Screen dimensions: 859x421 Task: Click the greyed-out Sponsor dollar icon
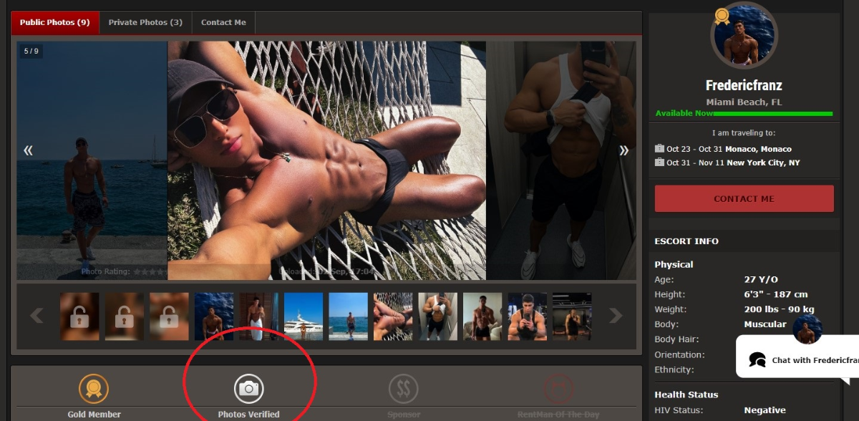point(404,389)
